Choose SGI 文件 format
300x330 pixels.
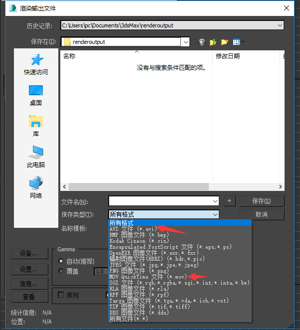pos(179,283)
